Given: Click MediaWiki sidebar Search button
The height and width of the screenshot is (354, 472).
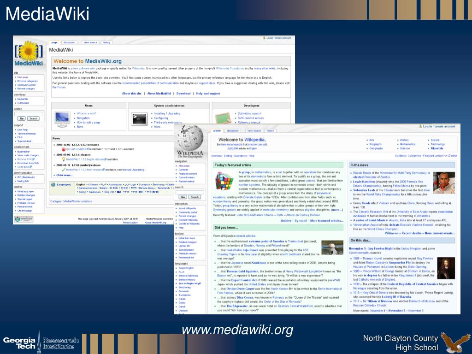Looking at the screenshot, I should click(x=33, y=118).
